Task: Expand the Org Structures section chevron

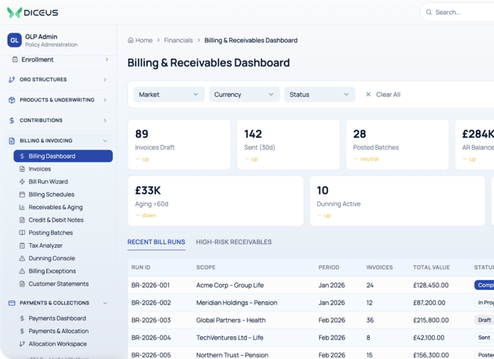Action: pos(105,80)
